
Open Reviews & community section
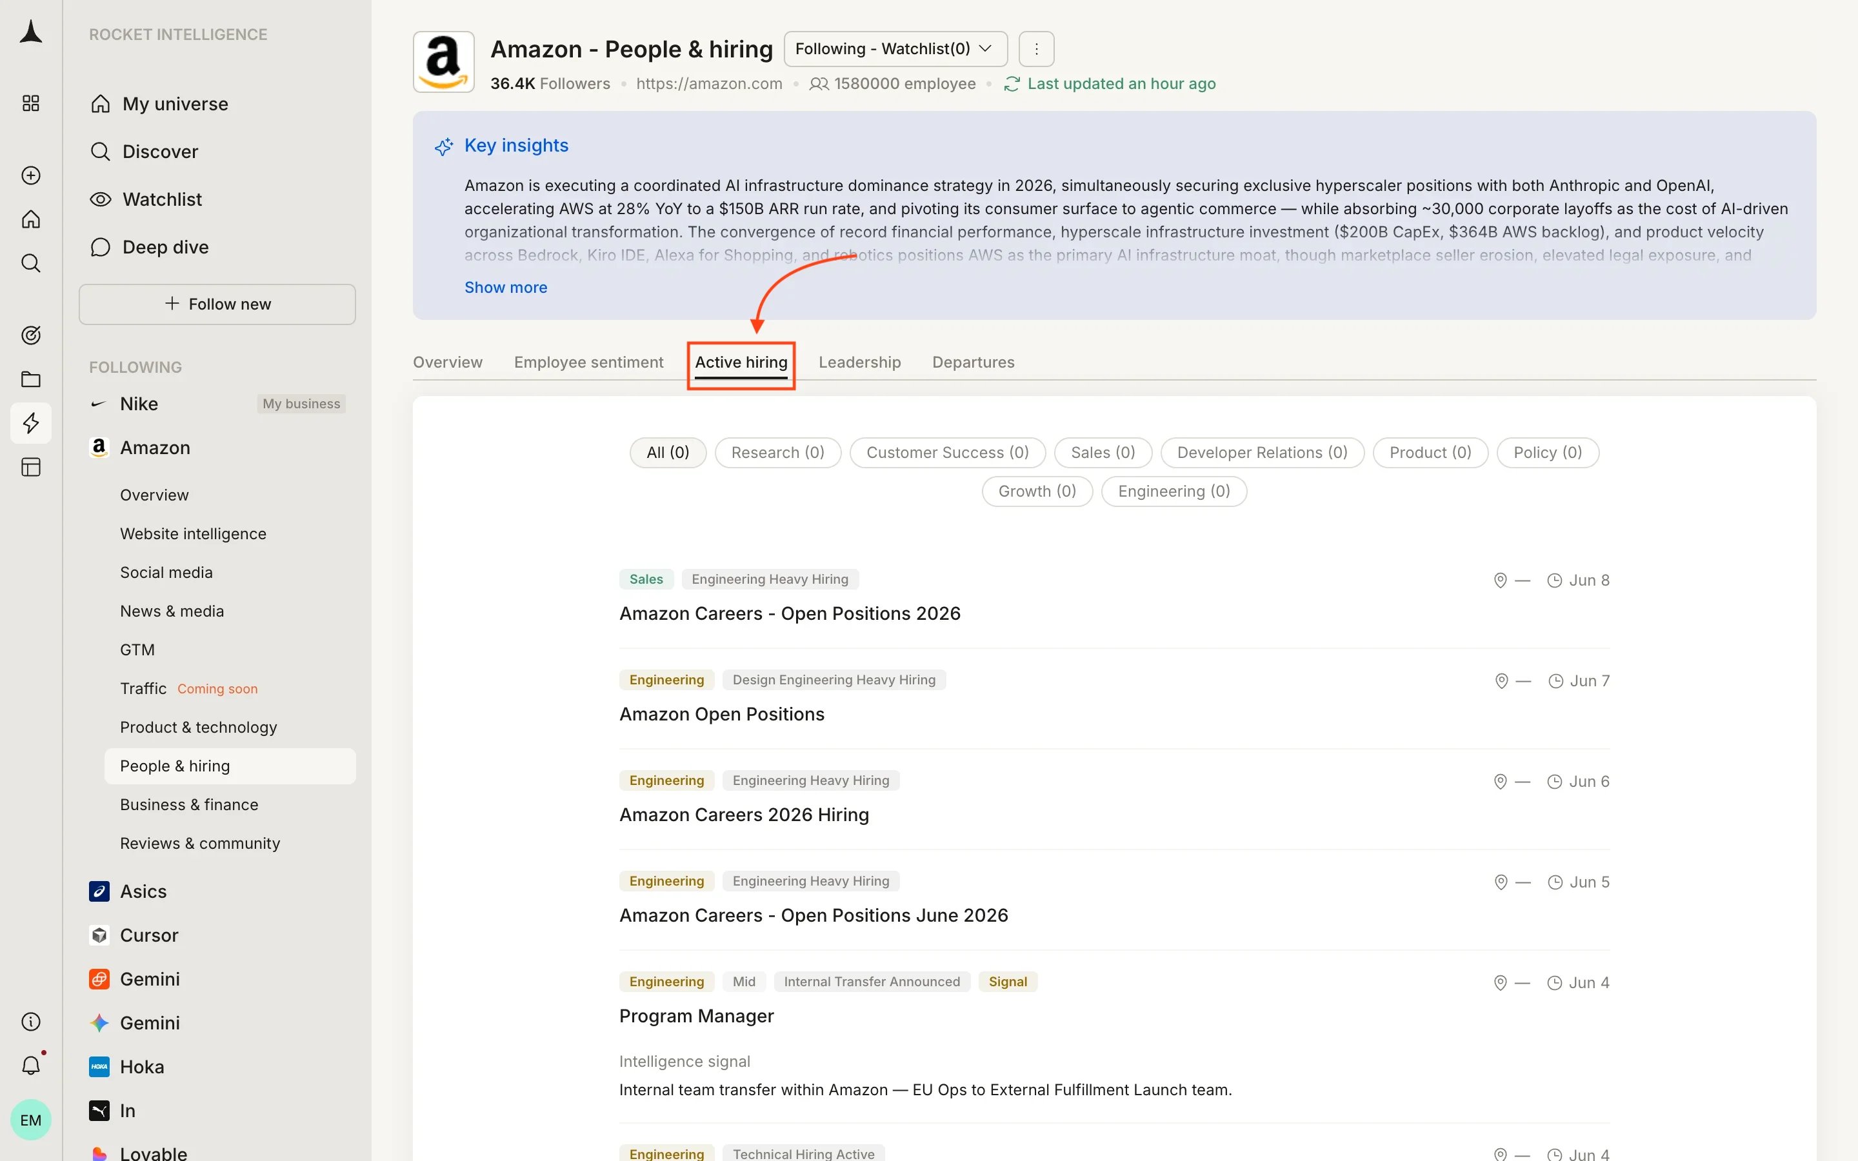(x=199, y=843)
